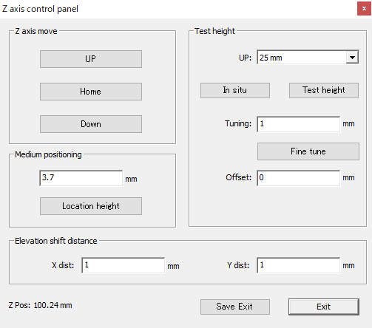Close the Z axis control panel window
The height and width of the screenshot is (328, 372).
click(x=364, y=9)
